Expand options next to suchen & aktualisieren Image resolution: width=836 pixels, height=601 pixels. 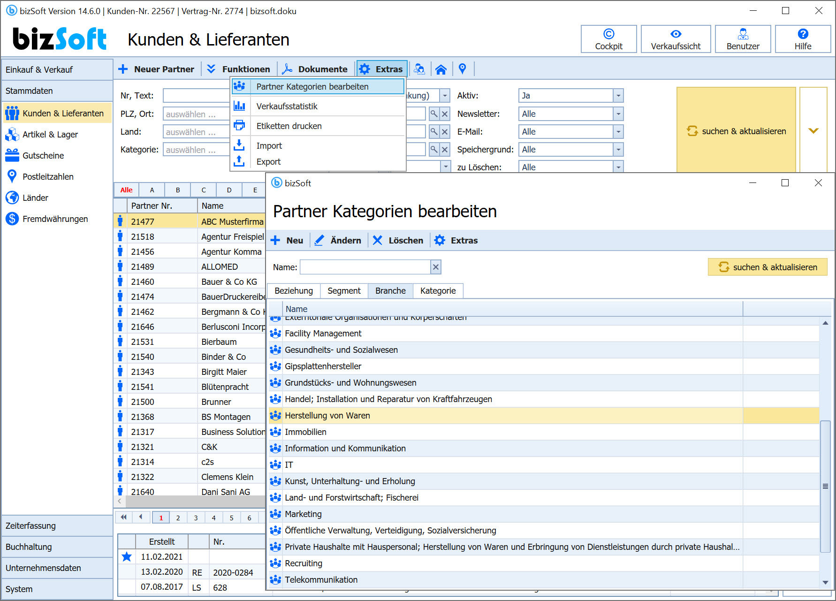click(813, 130)
